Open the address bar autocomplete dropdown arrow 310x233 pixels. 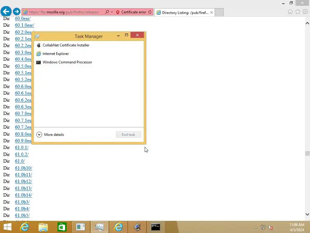pyautogui.click(x=112, y=12)
